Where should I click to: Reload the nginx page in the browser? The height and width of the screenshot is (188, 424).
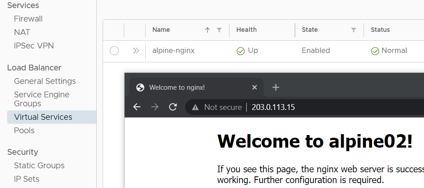(x=173, y=107)
